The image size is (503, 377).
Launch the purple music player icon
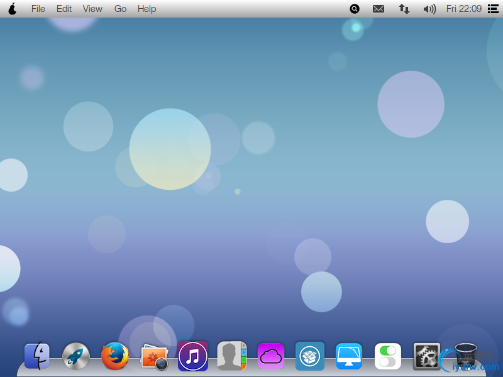[x=193, y=356]
